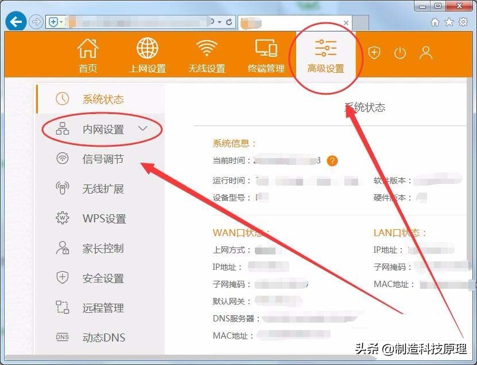Open browser tools gear icon
This screenshot has width=477, height=365.
[463, 22]
